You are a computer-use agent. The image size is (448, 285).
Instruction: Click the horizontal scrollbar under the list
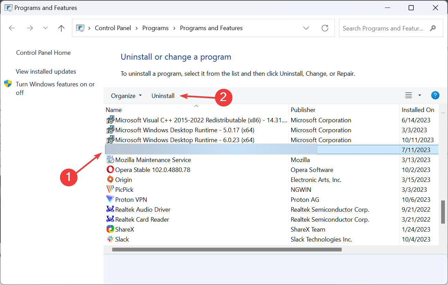click(x=227, y=250)
